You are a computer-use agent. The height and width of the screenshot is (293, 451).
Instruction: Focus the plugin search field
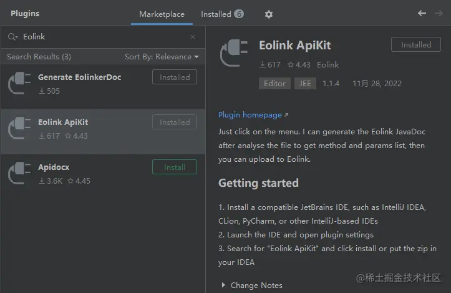pos(104,37)
